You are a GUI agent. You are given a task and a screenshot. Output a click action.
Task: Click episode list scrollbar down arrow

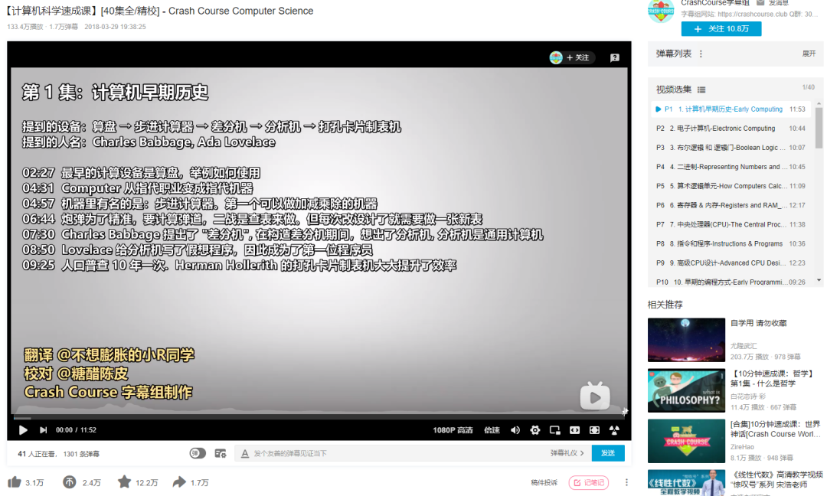point(819,280)
